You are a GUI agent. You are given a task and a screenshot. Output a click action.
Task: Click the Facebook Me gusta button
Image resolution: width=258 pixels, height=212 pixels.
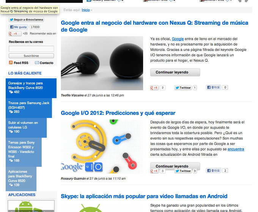(x=18, y=27)
